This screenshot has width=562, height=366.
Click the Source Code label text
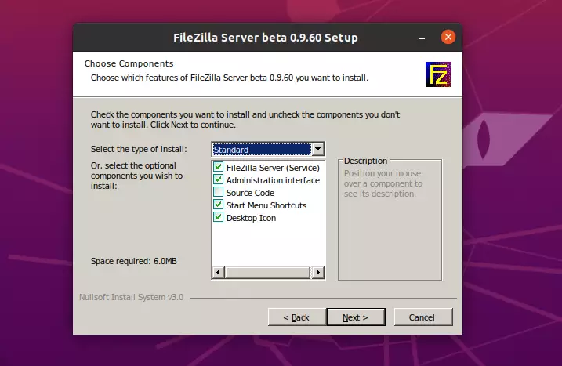point(250,193)
